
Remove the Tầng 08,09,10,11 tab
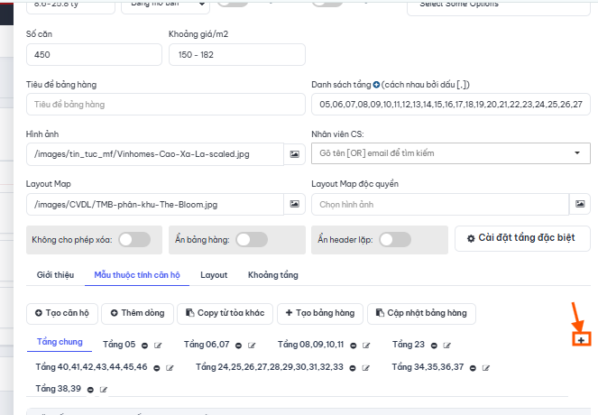click(x=354, y=346)
